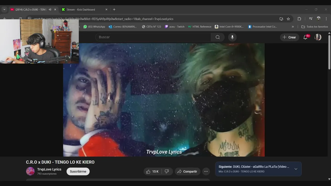Image resolution: width=331 pixels, height=186 pixels.
Task: Bookmark this page with the star icon
Action: 288,19
